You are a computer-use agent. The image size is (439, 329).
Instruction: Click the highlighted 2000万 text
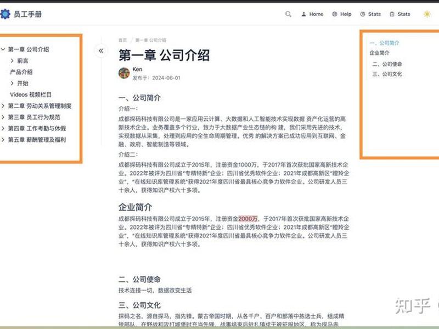(x=248, y=219)
